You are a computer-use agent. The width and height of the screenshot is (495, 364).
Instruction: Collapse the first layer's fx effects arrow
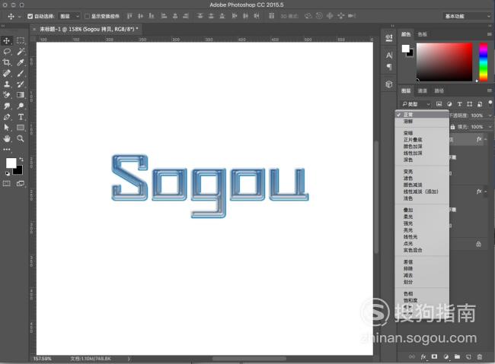pyautogui.click(x=486, y=139)
